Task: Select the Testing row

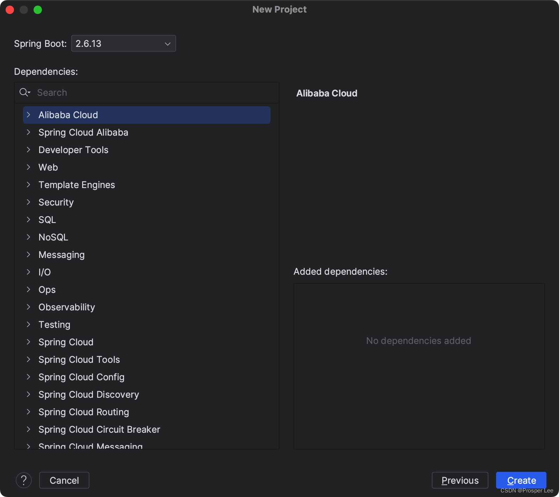Action: click(x=147, y=325)
